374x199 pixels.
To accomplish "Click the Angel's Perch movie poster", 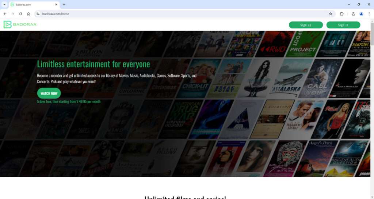I will 316,158.
